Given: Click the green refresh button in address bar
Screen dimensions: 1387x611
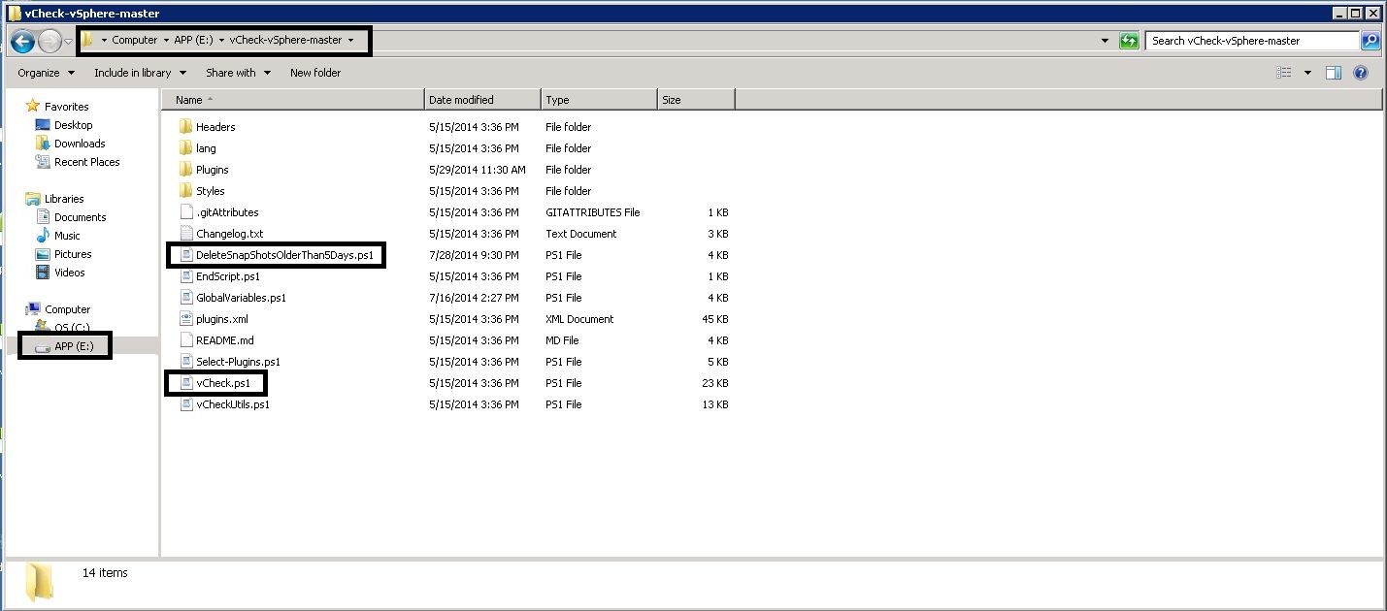Looking at the screenshot, I should [1129, 41].
